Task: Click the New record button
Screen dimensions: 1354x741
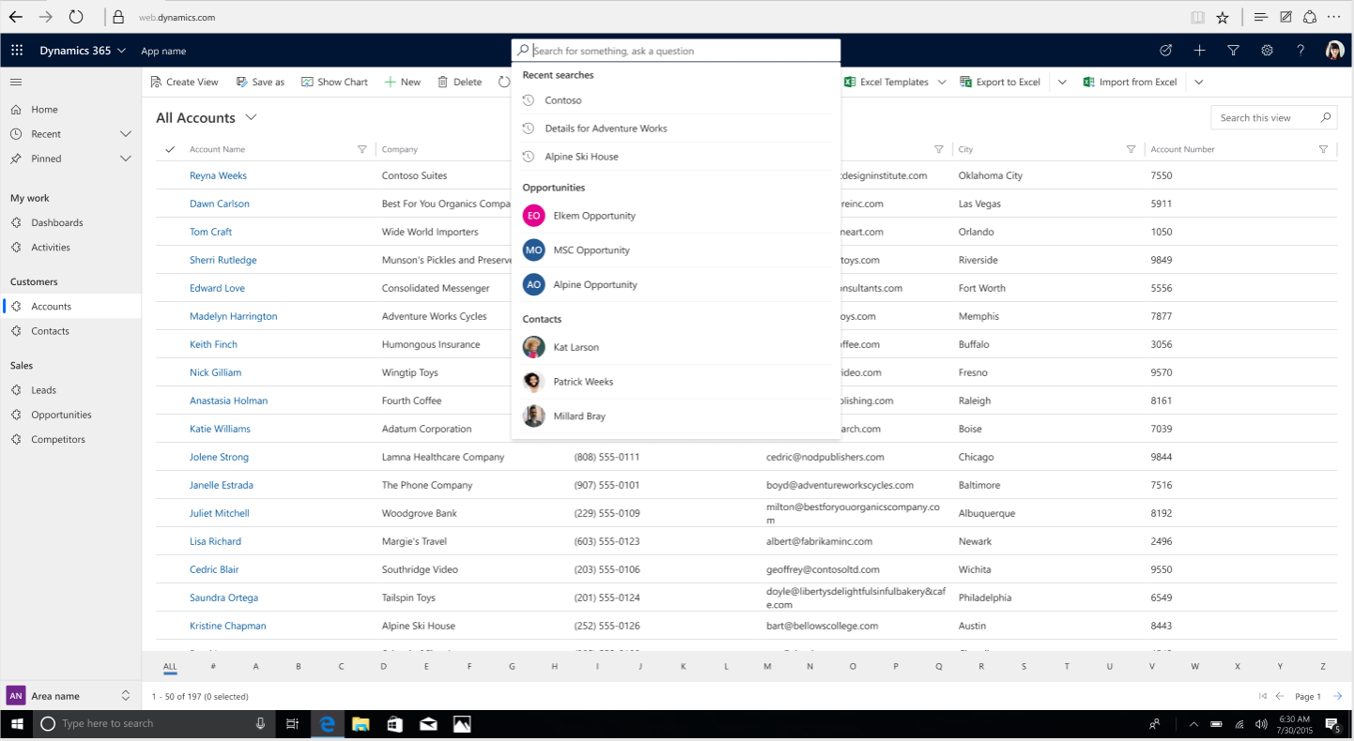Action: (x=403, y=83)
